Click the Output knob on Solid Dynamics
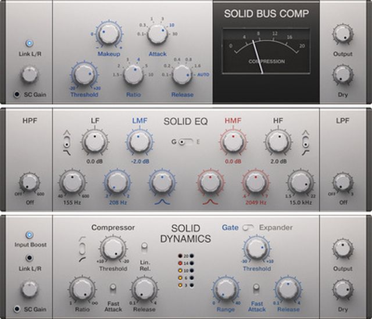 coord(342,249)
